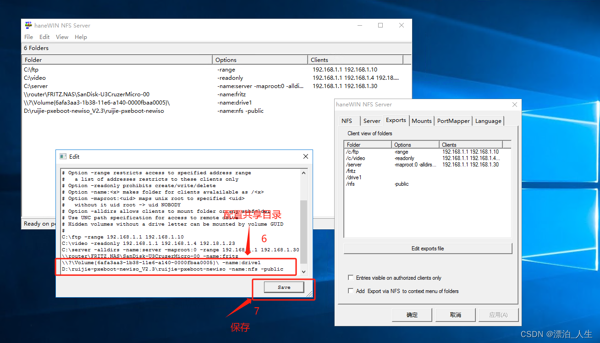Click the 取消 button

coord(455,315)
